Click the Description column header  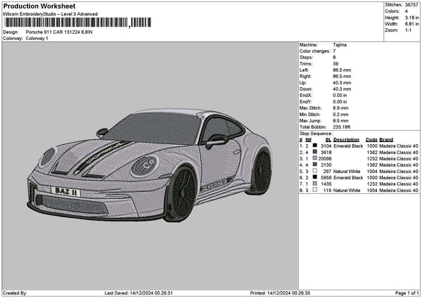pyautogui.click(x=347, y=139)
